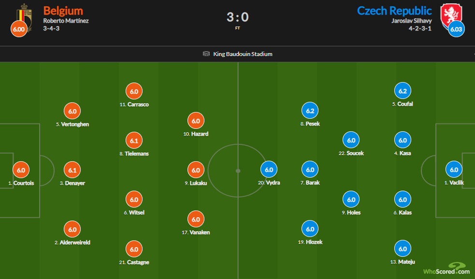Select Denayer's 6.1 rating circle
This screenshot has height=279, width=475.
click(x=72, y=170)
